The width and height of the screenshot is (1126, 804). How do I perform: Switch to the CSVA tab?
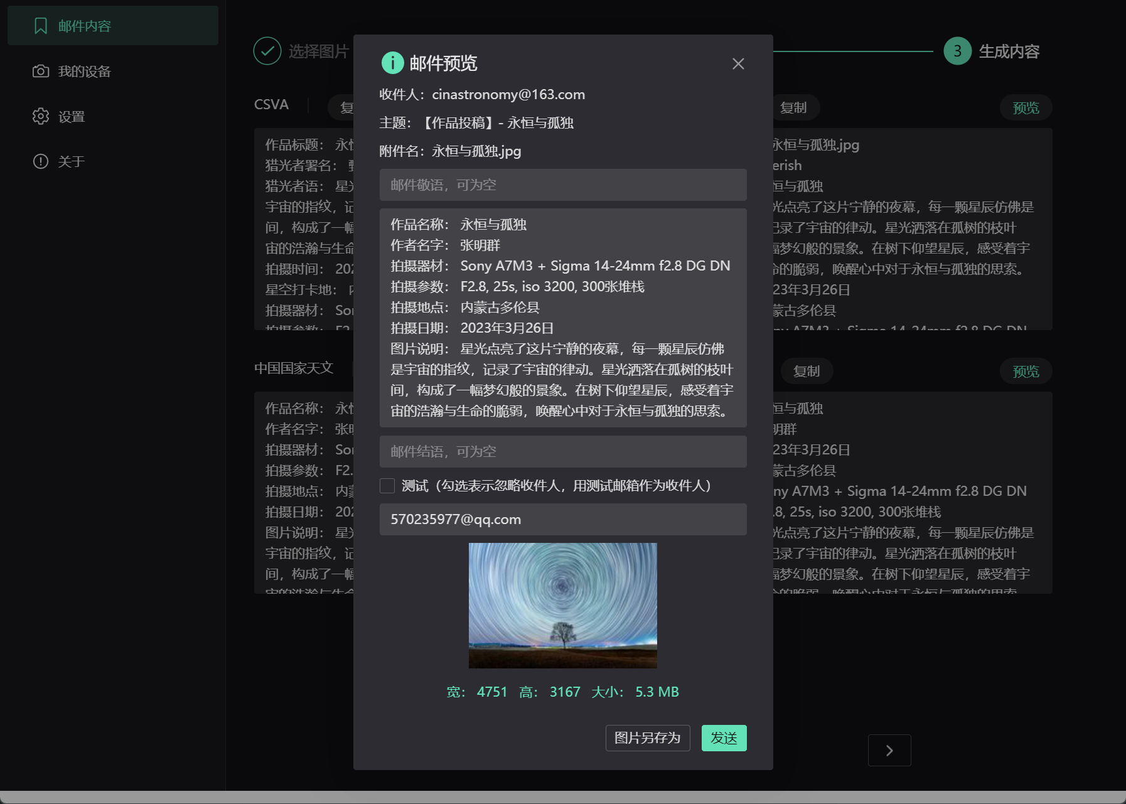tap(271, 104)
